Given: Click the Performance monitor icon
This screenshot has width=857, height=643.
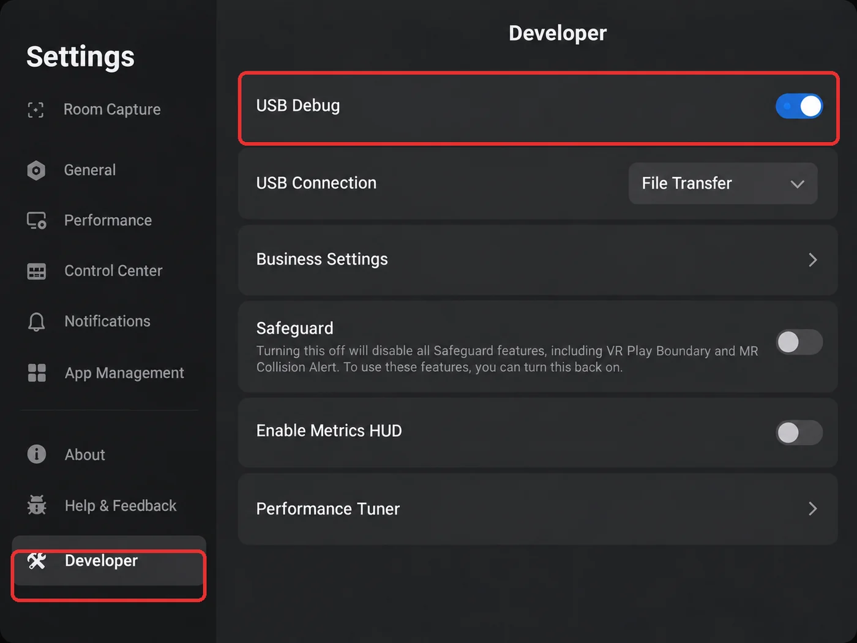Looking at the screenshot, I should tap(37, 220).
